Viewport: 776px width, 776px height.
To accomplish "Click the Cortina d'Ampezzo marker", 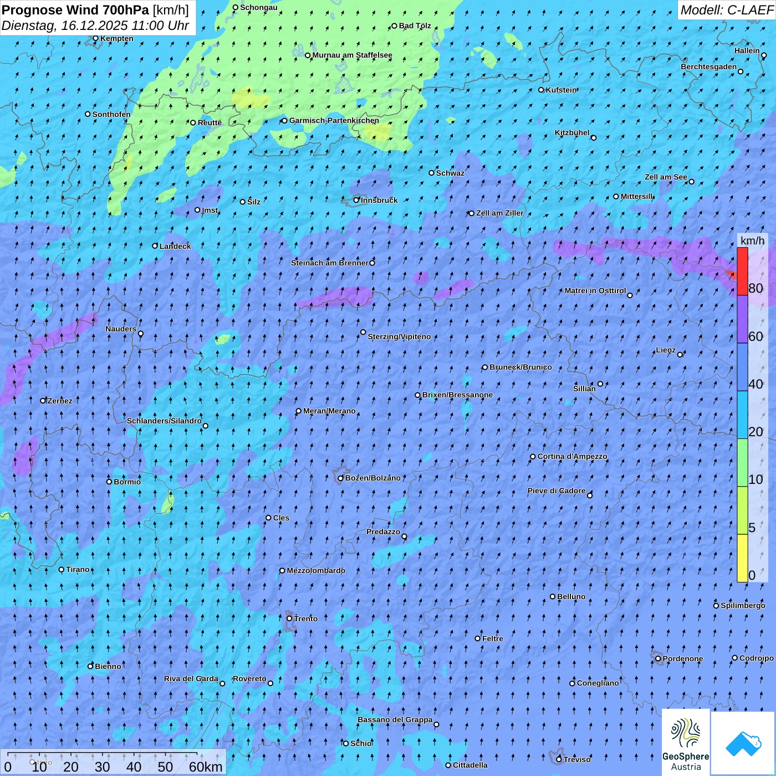I will pyautogui.click(x=533, y=457).
